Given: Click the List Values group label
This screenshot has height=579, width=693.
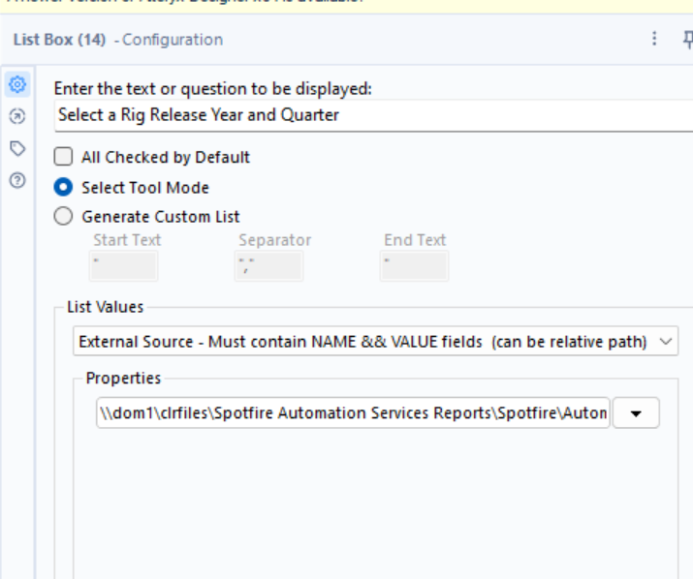Looking at the screenshot, I should tap(106, 307).
